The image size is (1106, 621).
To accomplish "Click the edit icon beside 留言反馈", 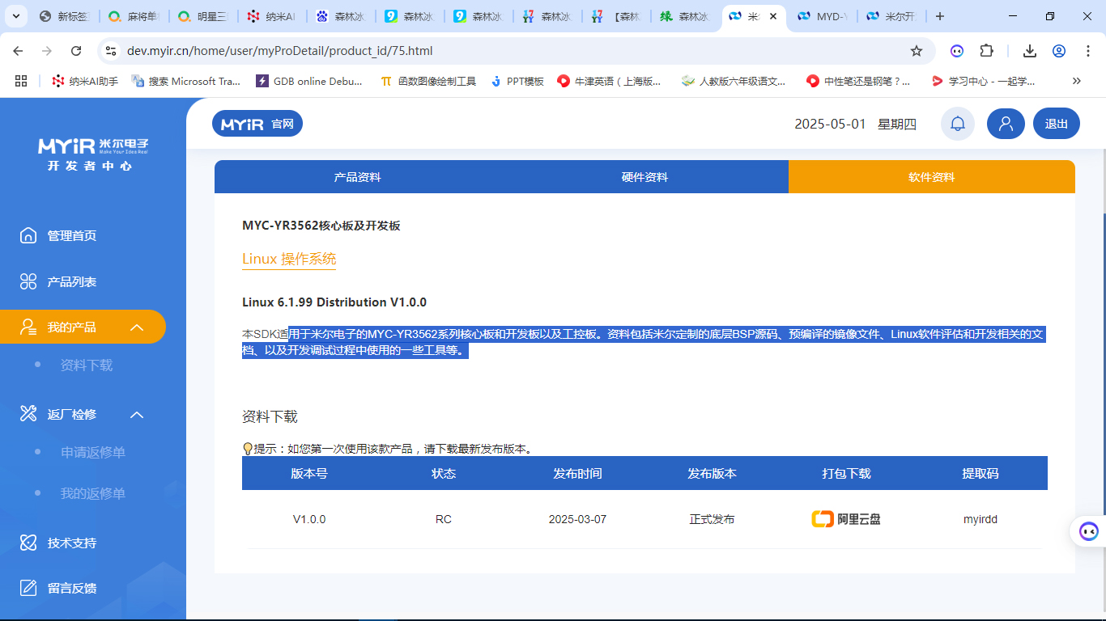I will pos(28,588).
